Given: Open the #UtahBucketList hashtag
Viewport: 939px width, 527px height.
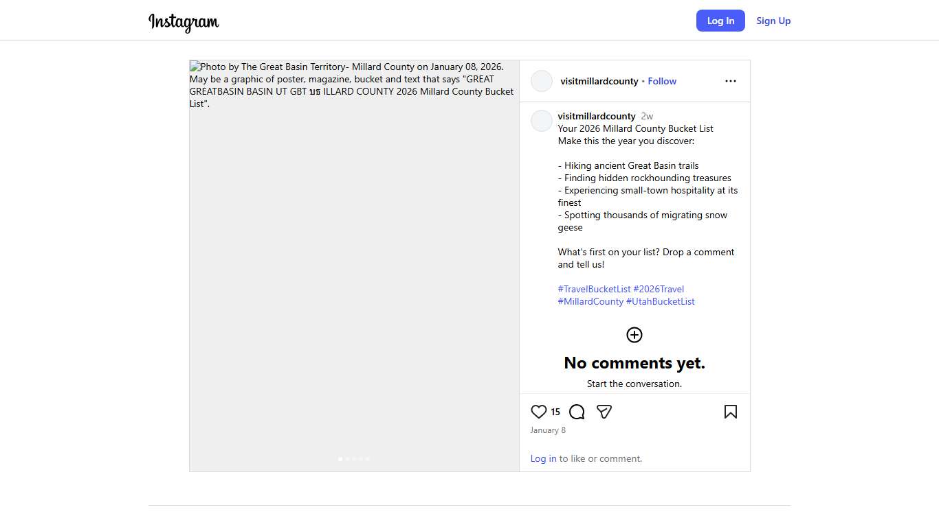Looking at the screenshot, I should (x=661, y=301).
